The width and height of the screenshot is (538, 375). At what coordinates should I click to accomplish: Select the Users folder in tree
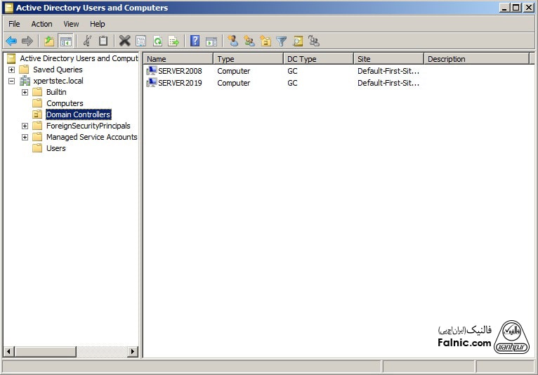(55, 148)
